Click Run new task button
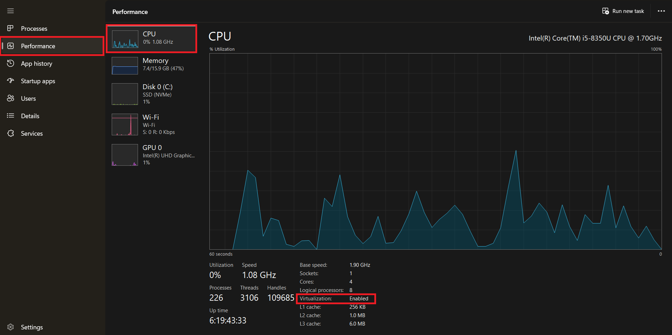Image resolution: width=672 pixels, height=335 pixels. tap(623, 11)
